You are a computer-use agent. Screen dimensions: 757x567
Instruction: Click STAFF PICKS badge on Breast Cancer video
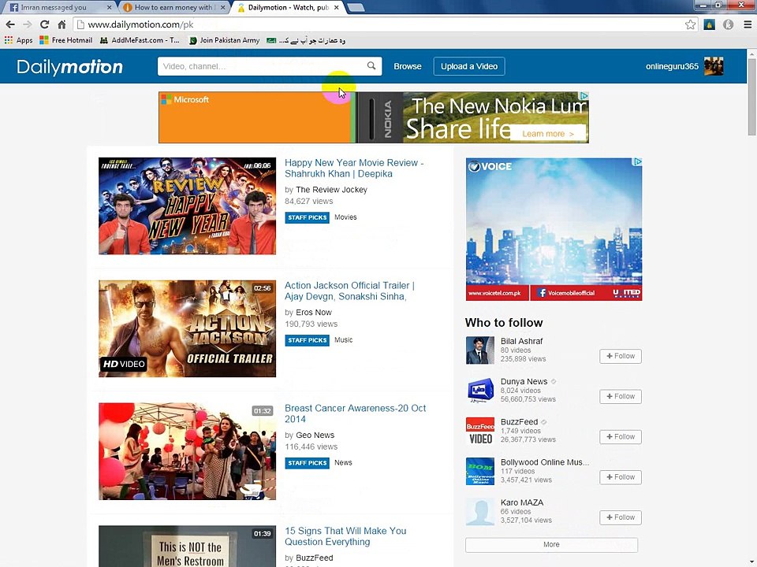[x=307, y=463]
